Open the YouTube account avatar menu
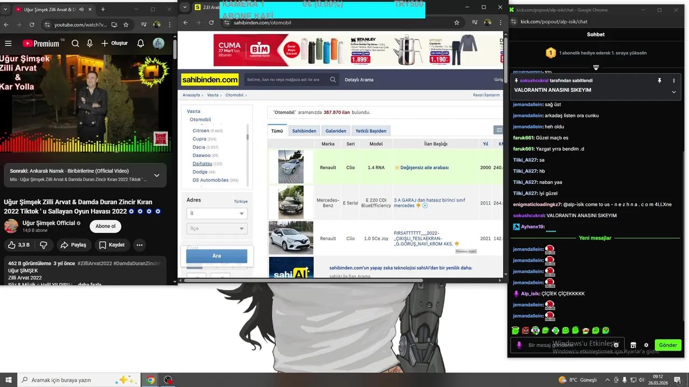Image resolution: width=689 pixels, height=387 pixels. [x=158, y=44]
